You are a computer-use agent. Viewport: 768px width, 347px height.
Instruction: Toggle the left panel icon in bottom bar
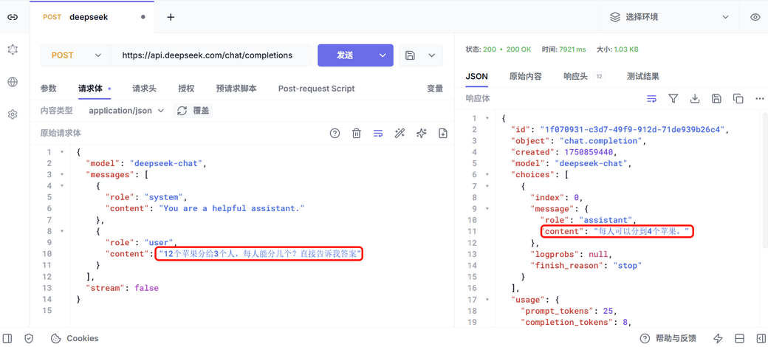7,338
